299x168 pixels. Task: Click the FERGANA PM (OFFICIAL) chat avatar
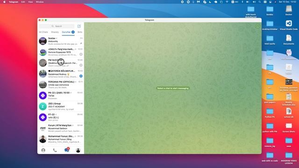coord(43,84)
